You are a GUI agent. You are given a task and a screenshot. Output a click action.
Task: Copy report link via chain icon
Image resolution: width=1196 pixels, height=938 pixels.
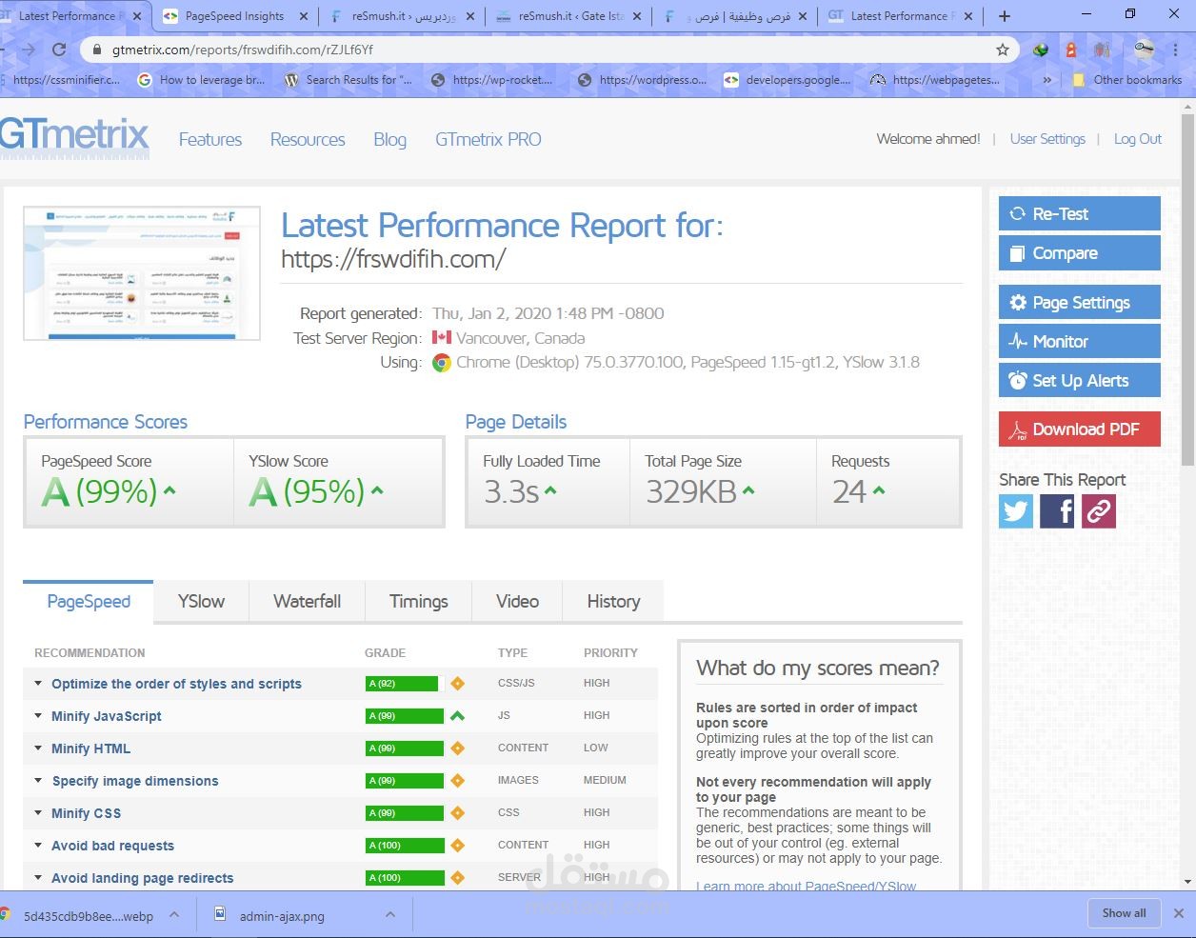point(1099,511)
